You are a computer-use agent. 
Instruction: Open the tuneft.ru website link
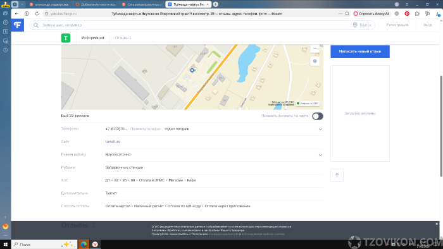(113, 142)
